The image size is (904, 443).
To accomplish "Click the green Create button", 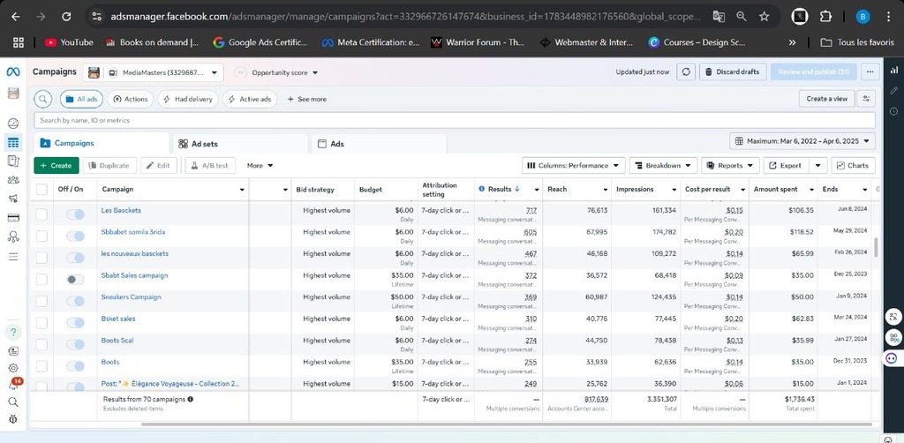I will (56, 165).
